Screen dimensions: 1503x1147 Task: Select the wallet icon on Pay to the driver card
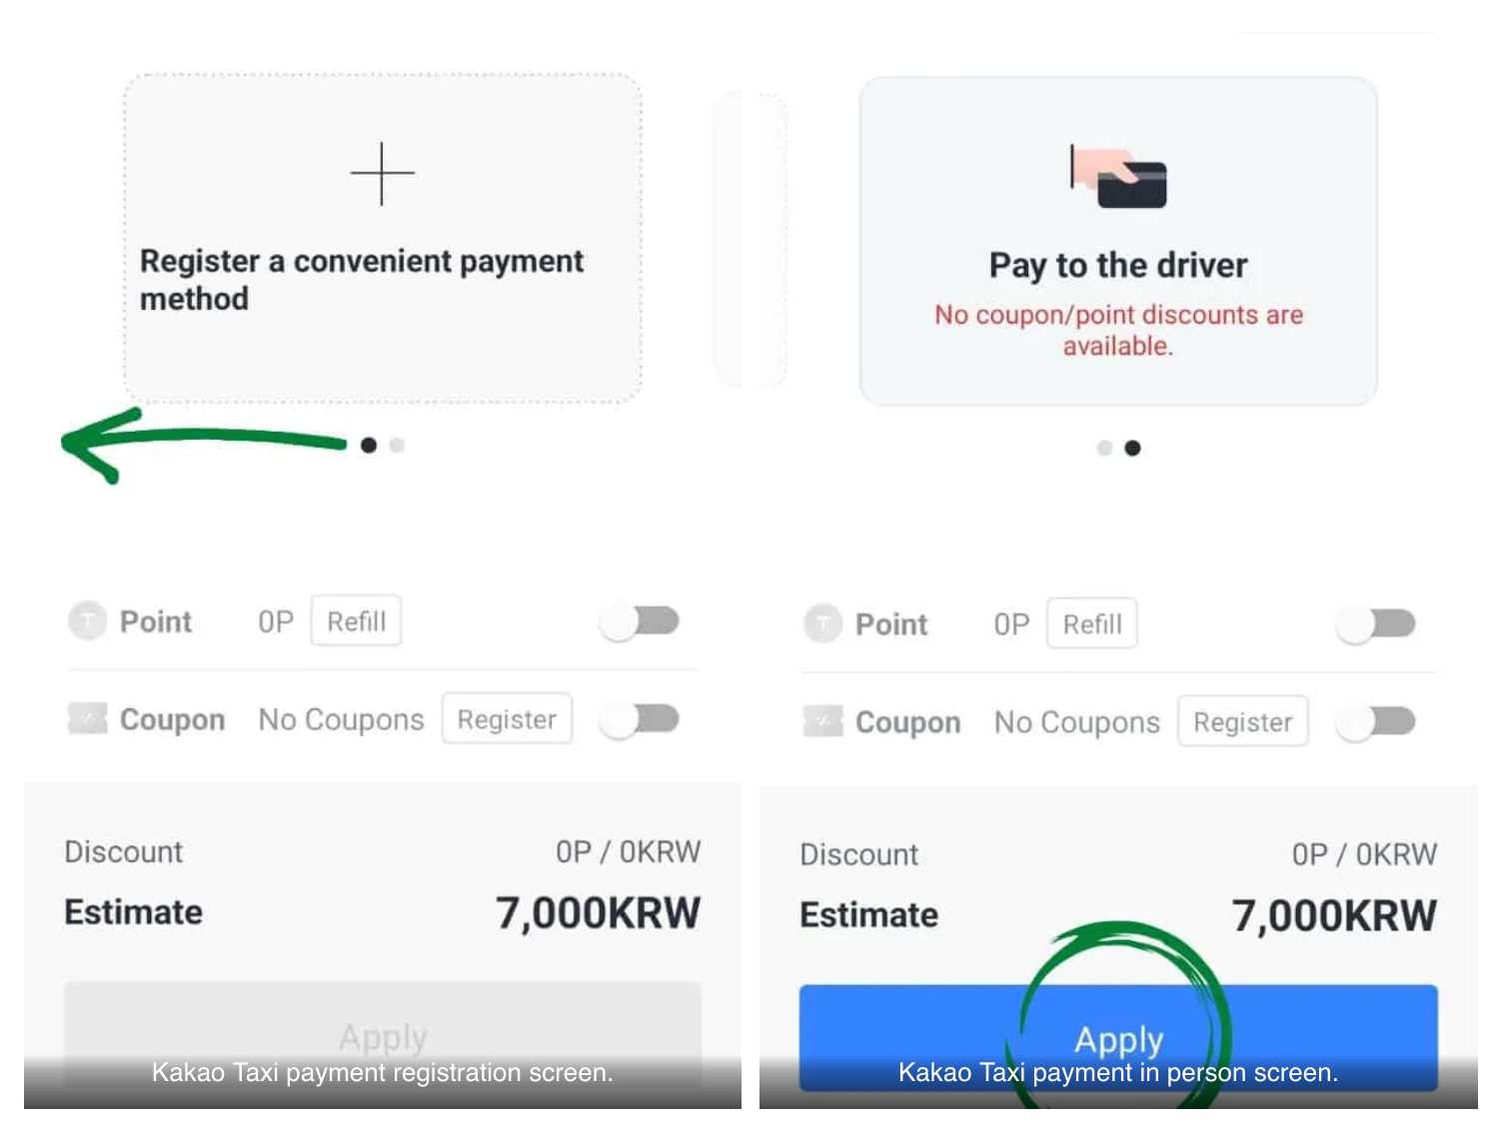(x=1118, y=177)
